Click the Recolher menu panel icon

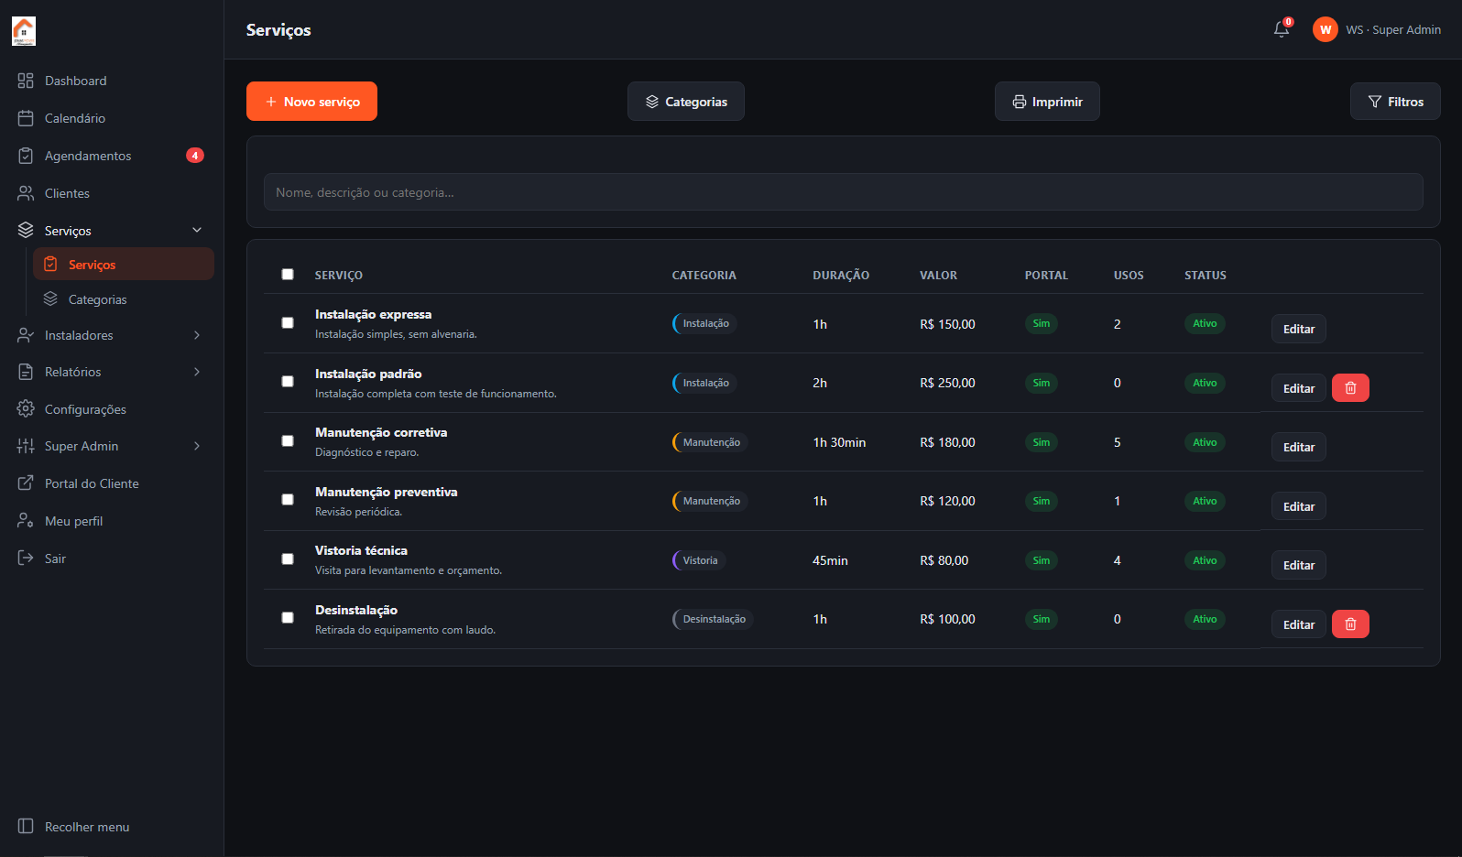pyautogui.click(x=26, y=827)
